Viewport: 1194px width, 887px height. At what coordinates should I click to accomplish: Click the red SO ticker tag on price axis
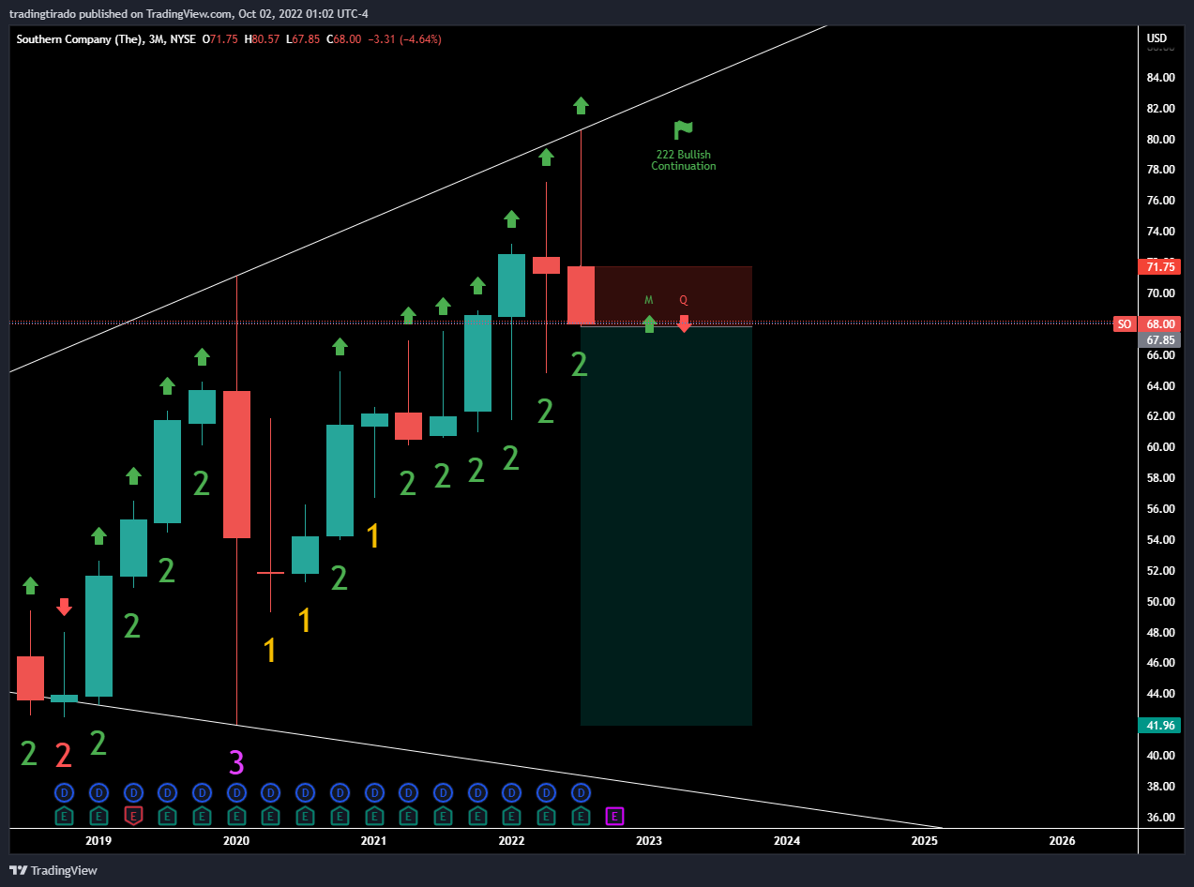(x=1124, y=323)
